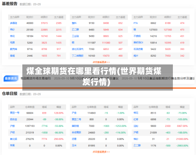Screen dimensions: 196x155
Task: Open the 石油沥青 link
Action: click(x=138, y=49)
